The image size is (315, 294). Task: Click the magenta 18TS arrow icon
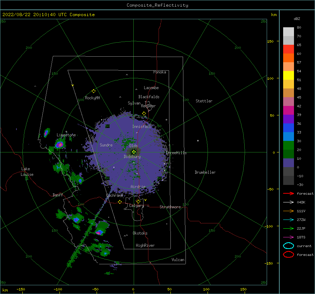288,237
